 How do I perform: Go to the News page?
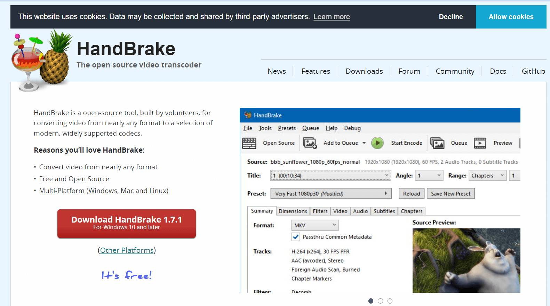[x=277, y=71]
